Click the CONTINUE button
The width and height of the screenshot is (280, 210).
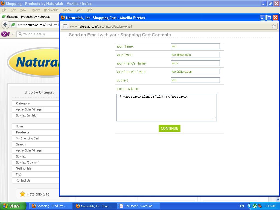170,128
